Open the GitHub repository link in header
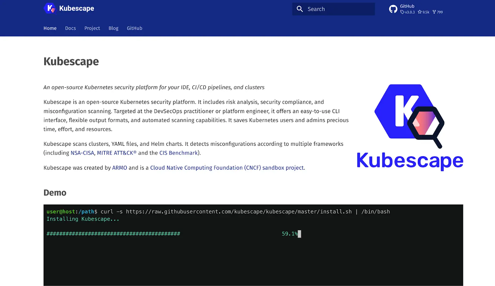This screenshot has height=286, width=495. tap(416, 9)
